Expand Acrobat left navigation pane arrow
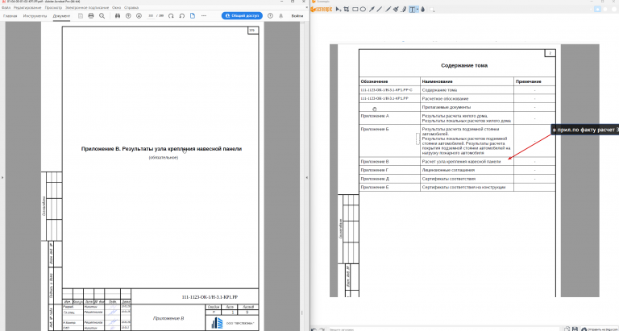The height and width of the screenshot is (331, 619). click(x=2, y=178)
